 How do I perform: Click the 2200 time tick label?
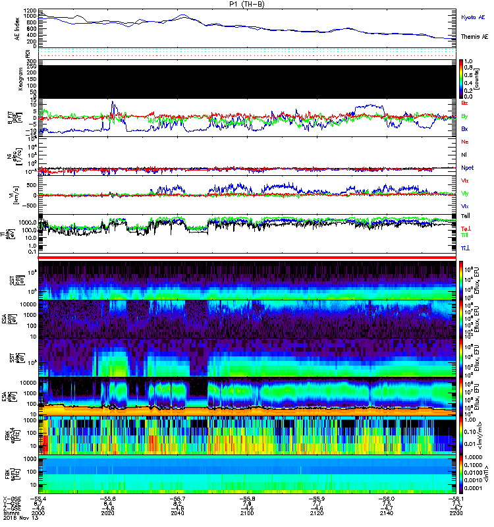[x=456, y=513]
